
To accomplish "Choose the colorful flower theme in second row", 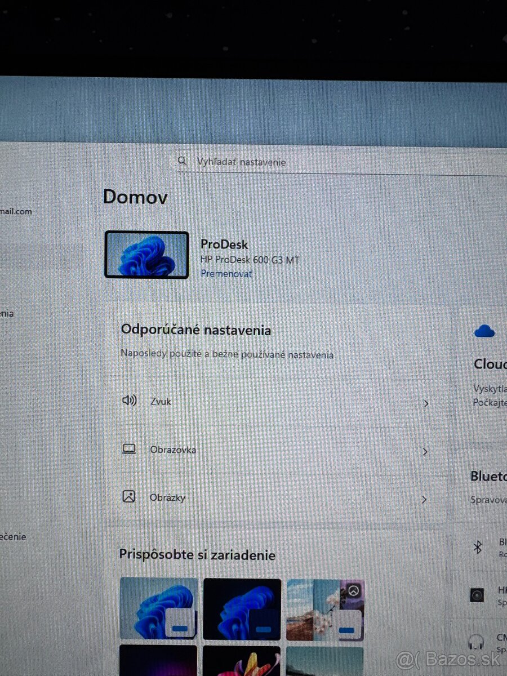I will [242, 661].
